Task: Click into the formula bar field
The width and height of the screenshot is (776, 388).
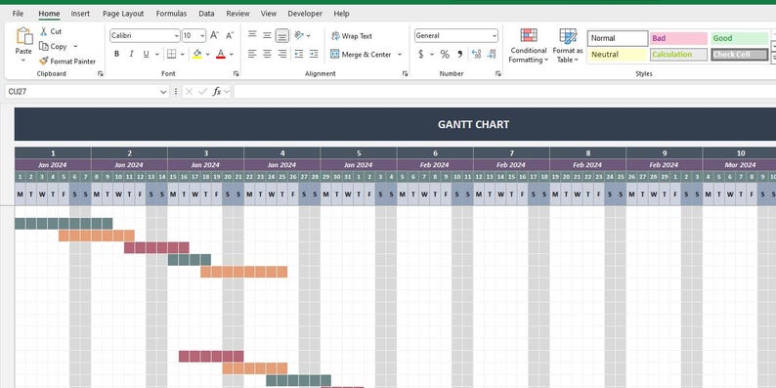Action: click(505, 92)
